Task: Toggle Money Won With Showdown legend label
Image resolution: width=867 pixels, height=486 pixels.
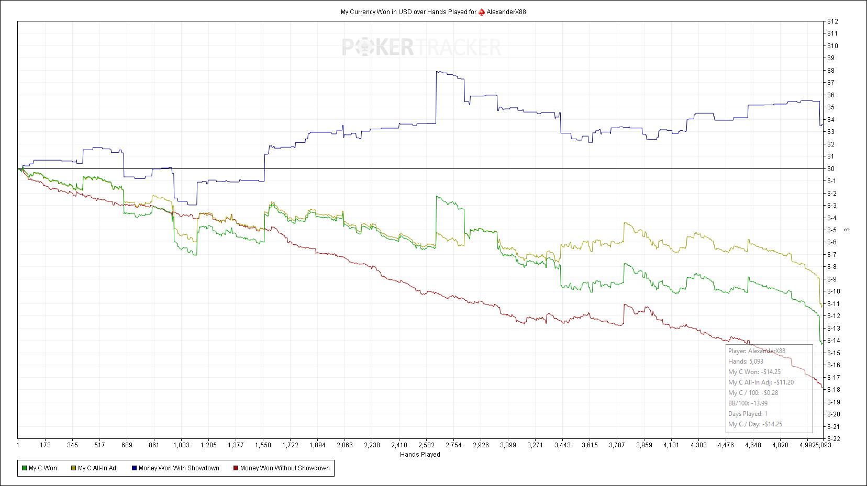Action: pyautogui.click(x=179, y=468)
